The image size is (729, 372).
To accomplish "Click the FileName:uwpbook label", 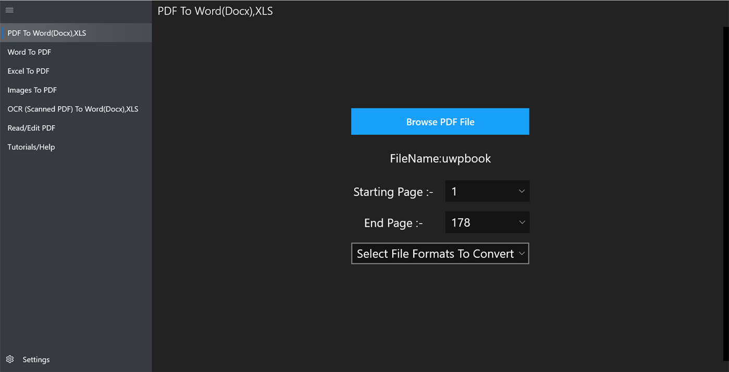I will click(x=440, y=158).
